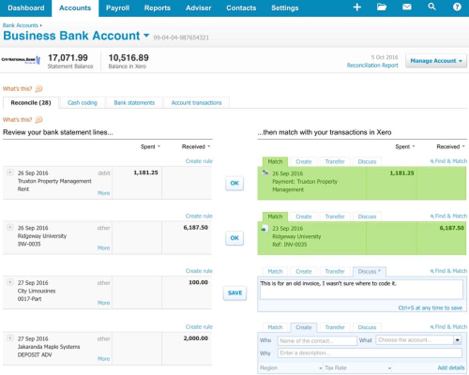This screenshot has height=375, width=469.
Task: Open the Settings menu
Action: click(285, 8)
